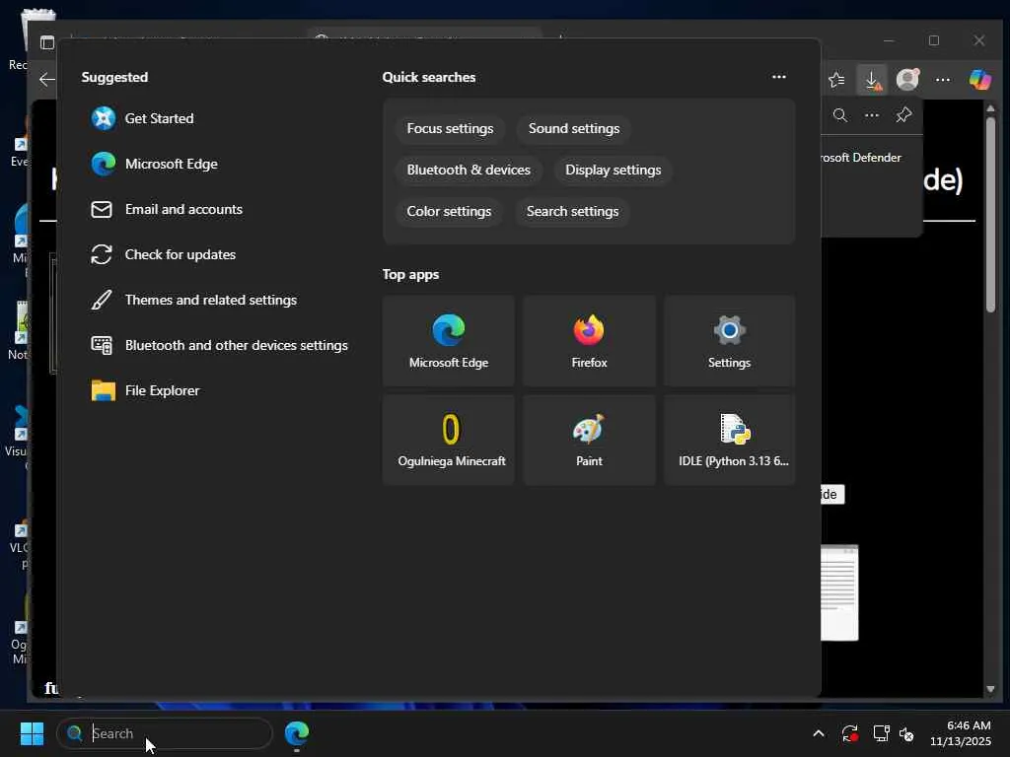Open Bluetooth and other devices settings
The height and width of the screenshot is (757, 1010).
click(220, 346)
